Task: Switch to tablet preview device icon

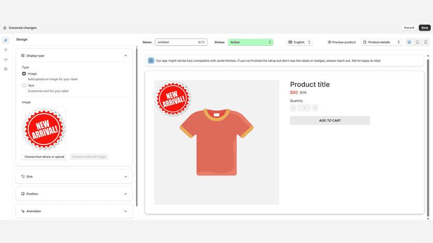Action: [417, 42]
